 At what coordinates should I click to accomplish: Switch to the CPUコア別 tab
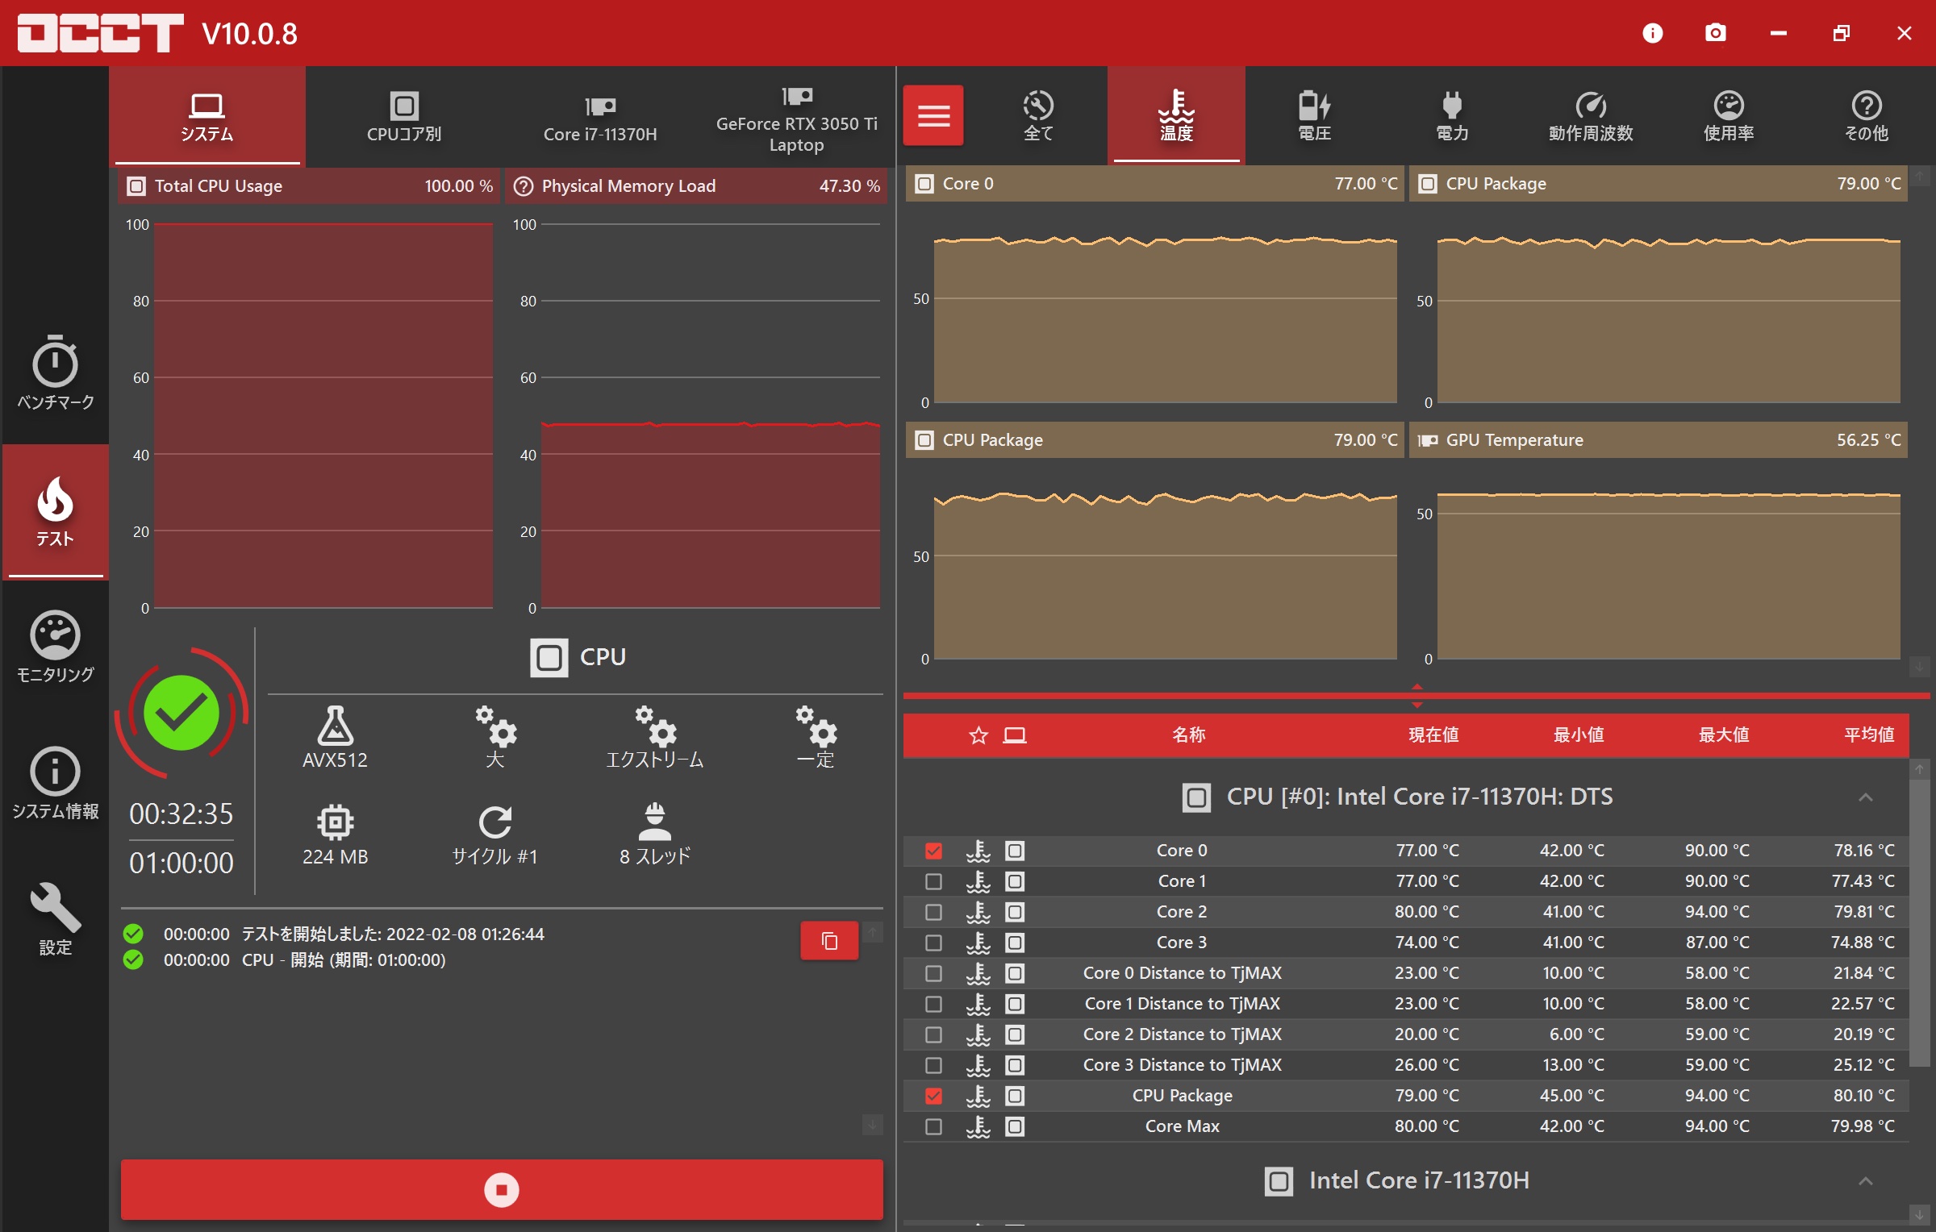[x=403, y=116]
